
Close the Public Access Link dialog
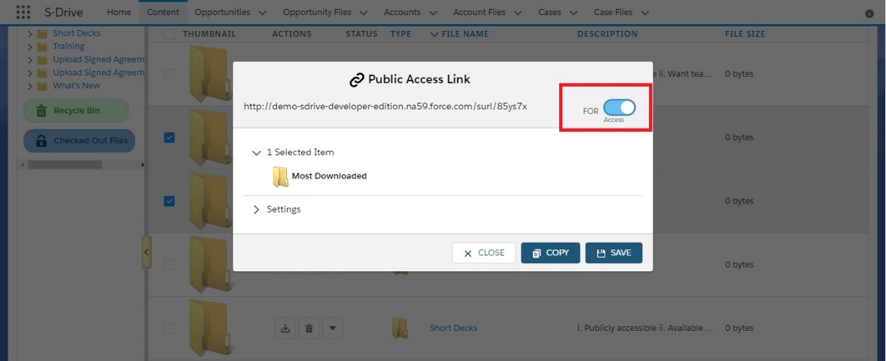pyautogui.click(x=484, y=252)
